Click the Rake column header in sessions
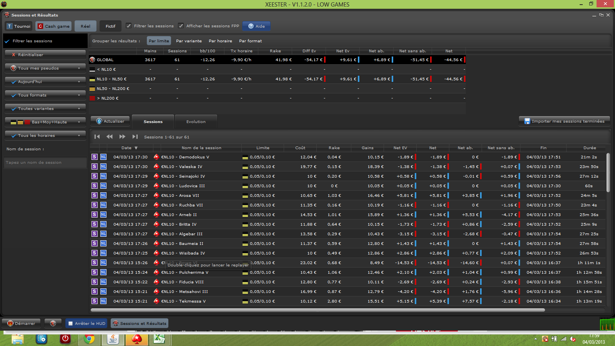Viewport: 615px width, 346px height. [x=334, y=148]
